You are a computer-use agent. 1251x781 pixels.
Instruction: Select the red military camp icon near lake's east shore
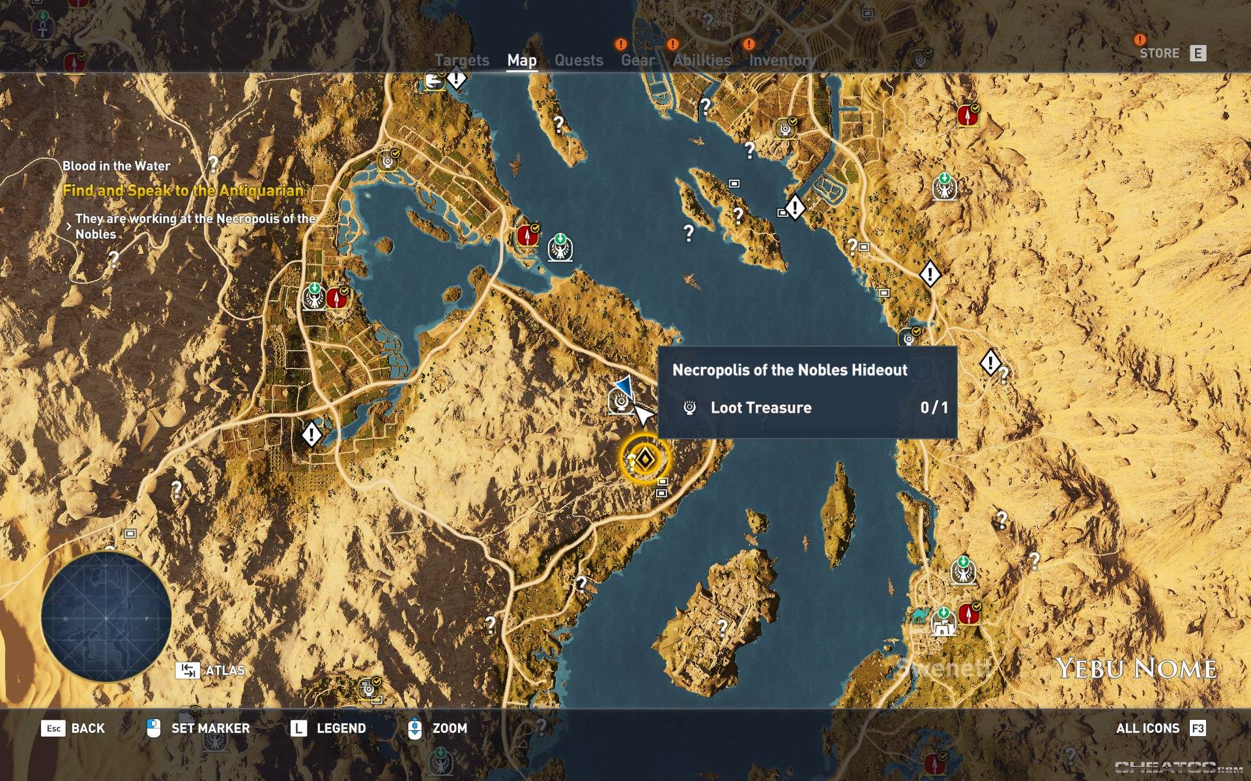tap(528, 235)
